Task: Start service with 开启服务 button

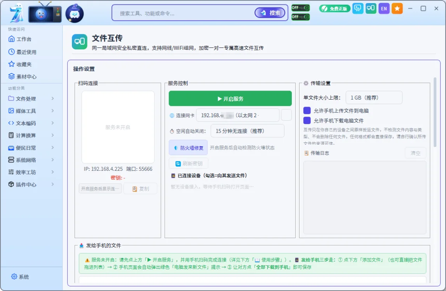Action: pos(230,98)
